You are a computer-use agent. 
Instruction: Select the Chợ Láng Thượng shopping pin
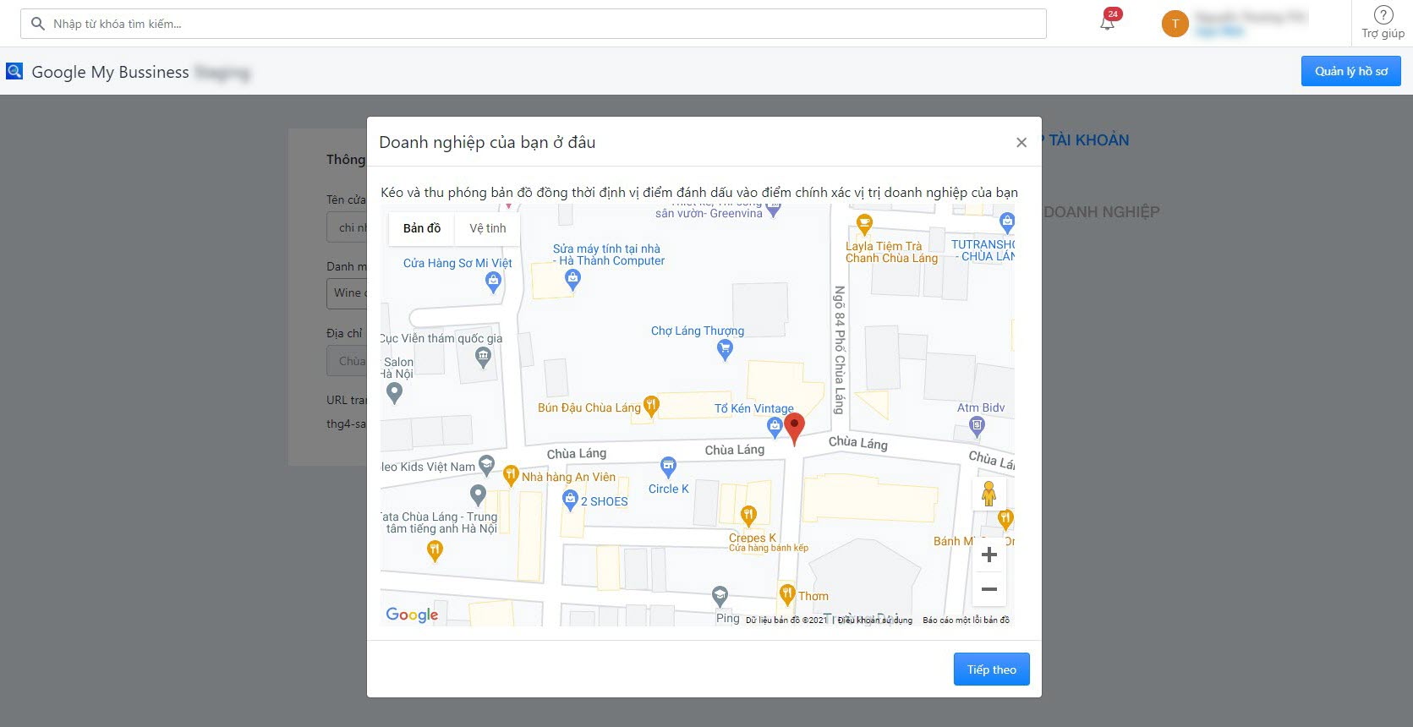pos(725,351)
